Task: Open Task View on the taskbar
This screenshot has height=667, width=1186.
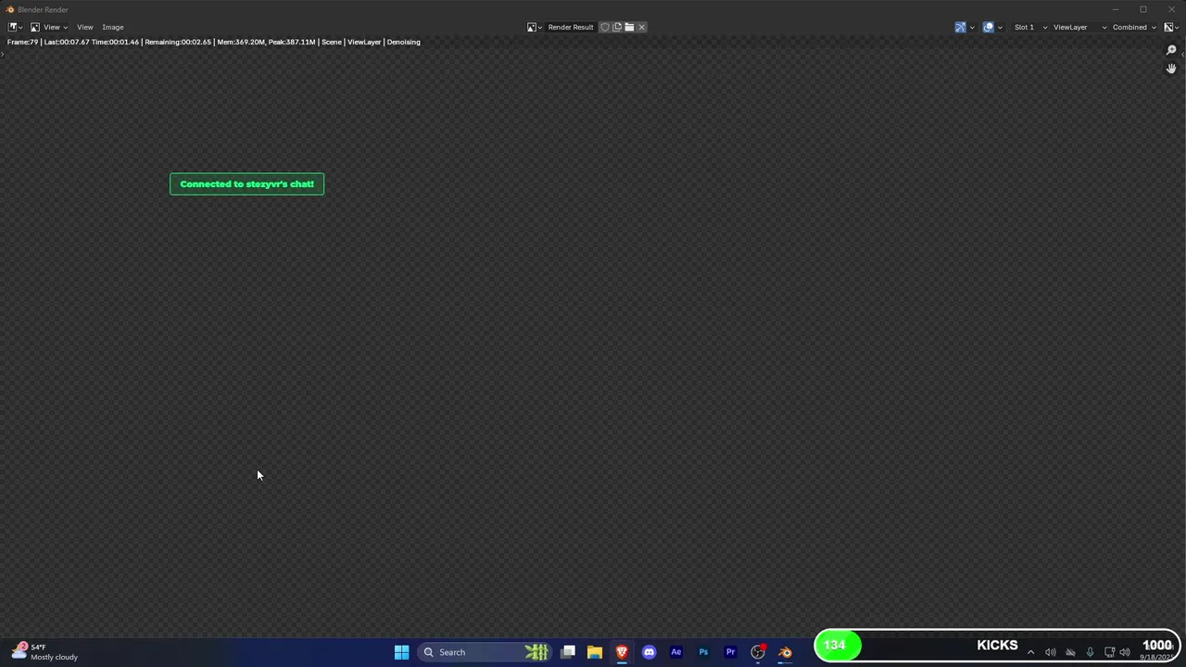Action: [568, 652]
